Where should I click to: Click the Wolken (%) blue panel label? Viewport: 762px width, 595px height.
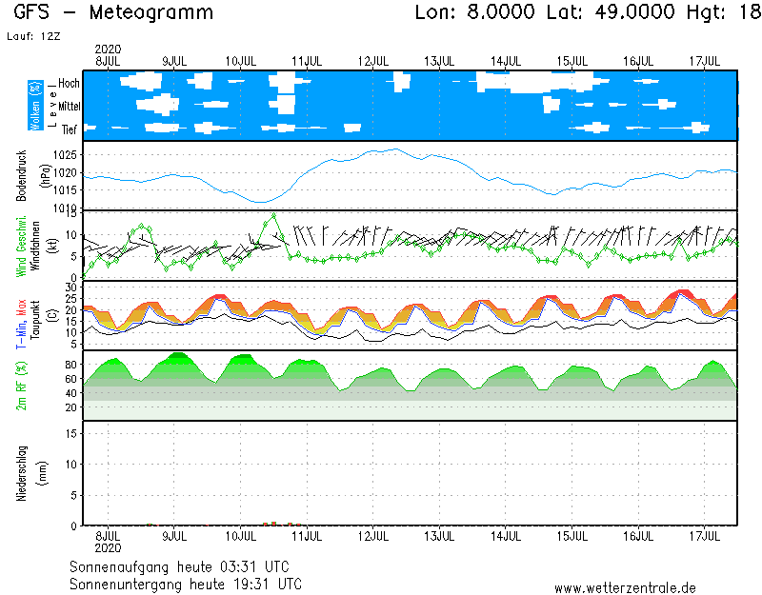coord(35,105)
